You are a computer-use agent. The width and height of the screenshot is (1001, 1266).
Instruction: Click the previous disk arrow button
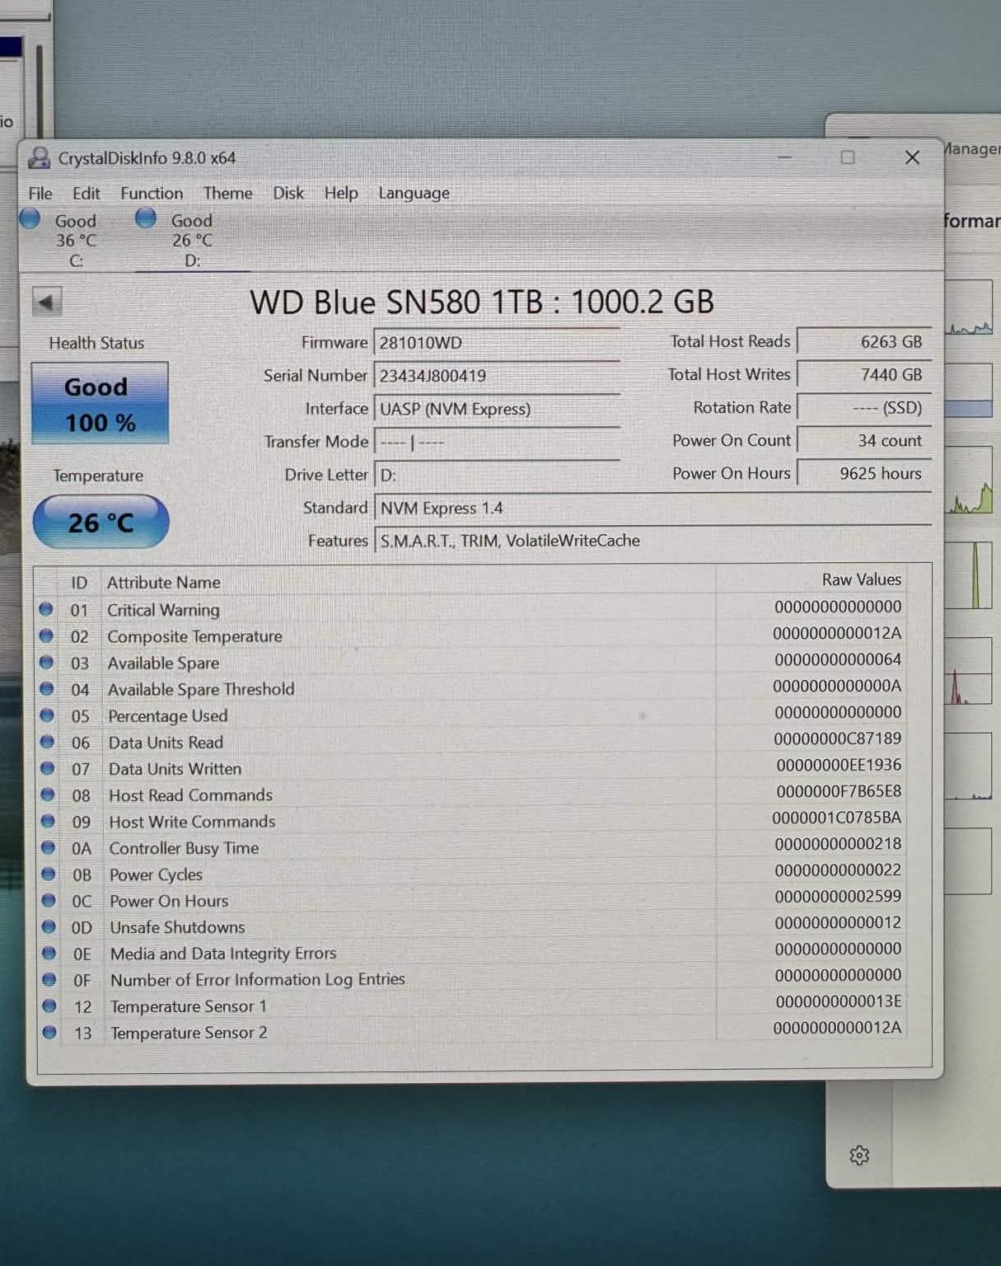coord(47,302)
